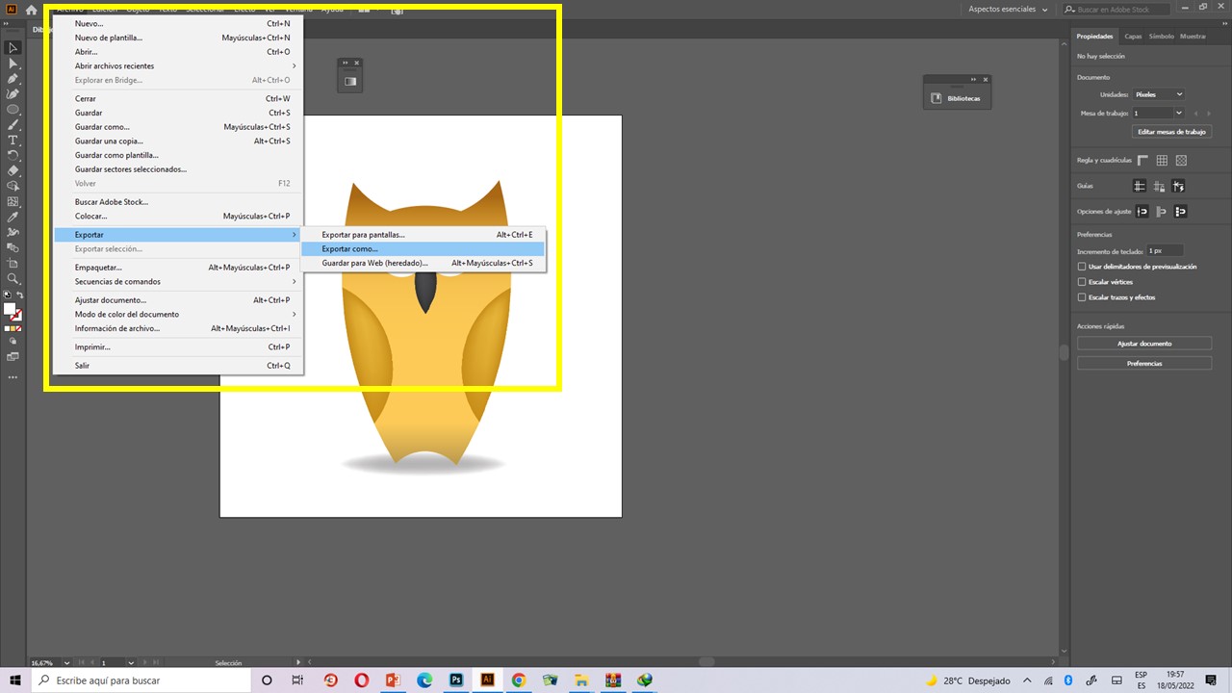Toggle transparency grid icon
1232x693 pixels.
point(1181,161)
